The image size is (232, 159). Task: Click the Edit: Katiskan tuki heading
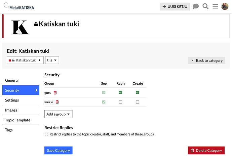coord(28,51)
